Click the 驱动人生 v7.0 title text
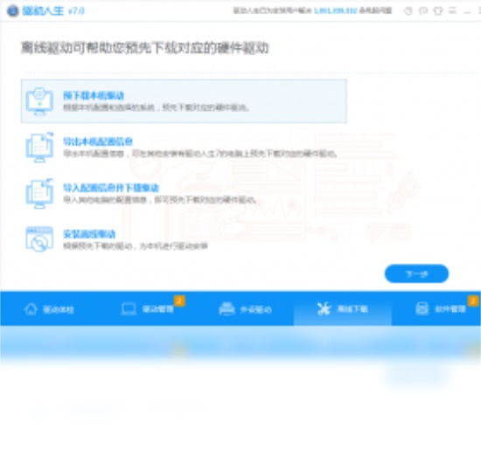Image resolution: width=481 pixels, height=463 pixels. coord(53,11)
